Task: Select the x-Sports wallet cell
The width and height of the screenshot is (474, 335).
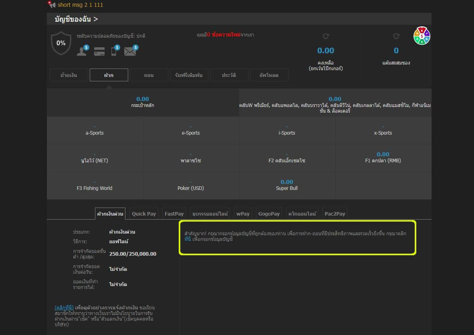Action: click(383, 130)
